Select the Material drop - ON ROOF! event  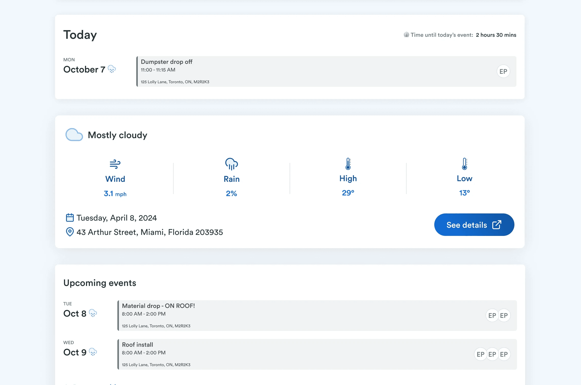point(316,316)
